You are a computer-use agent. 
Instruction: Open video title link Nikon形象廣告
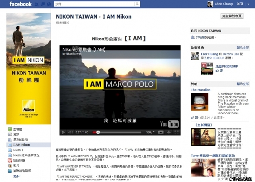pyautogui.click(x=84, y=49)
